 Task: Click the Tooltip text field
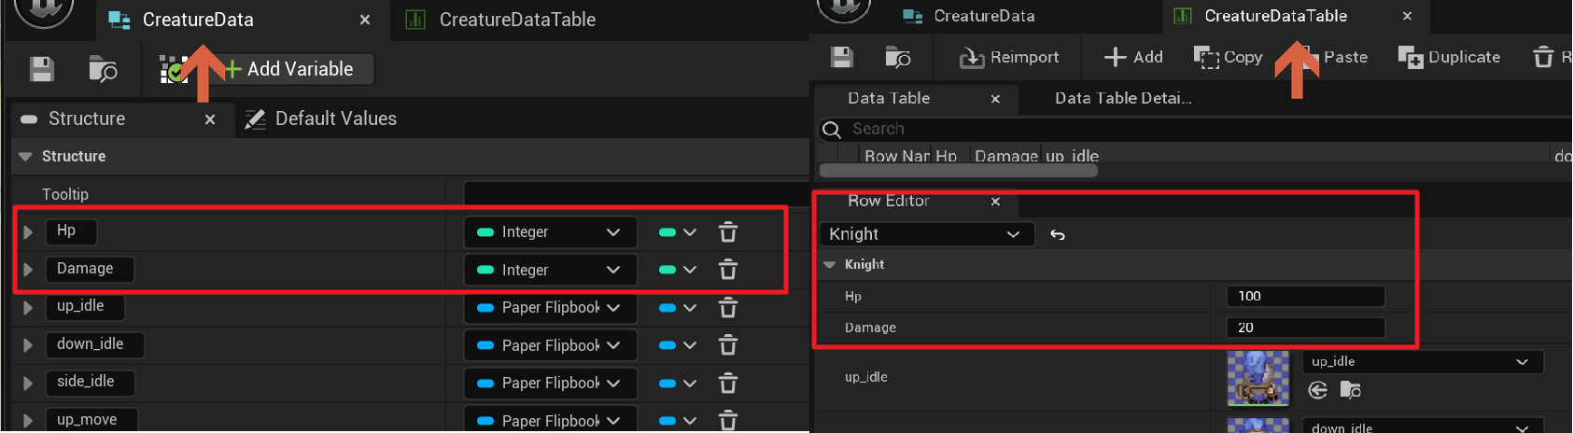pyautogui.click(x=635, y=194)
